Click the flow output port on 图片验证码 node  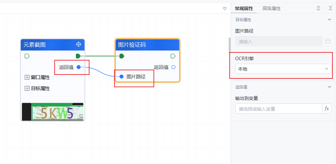pos(173,56)
